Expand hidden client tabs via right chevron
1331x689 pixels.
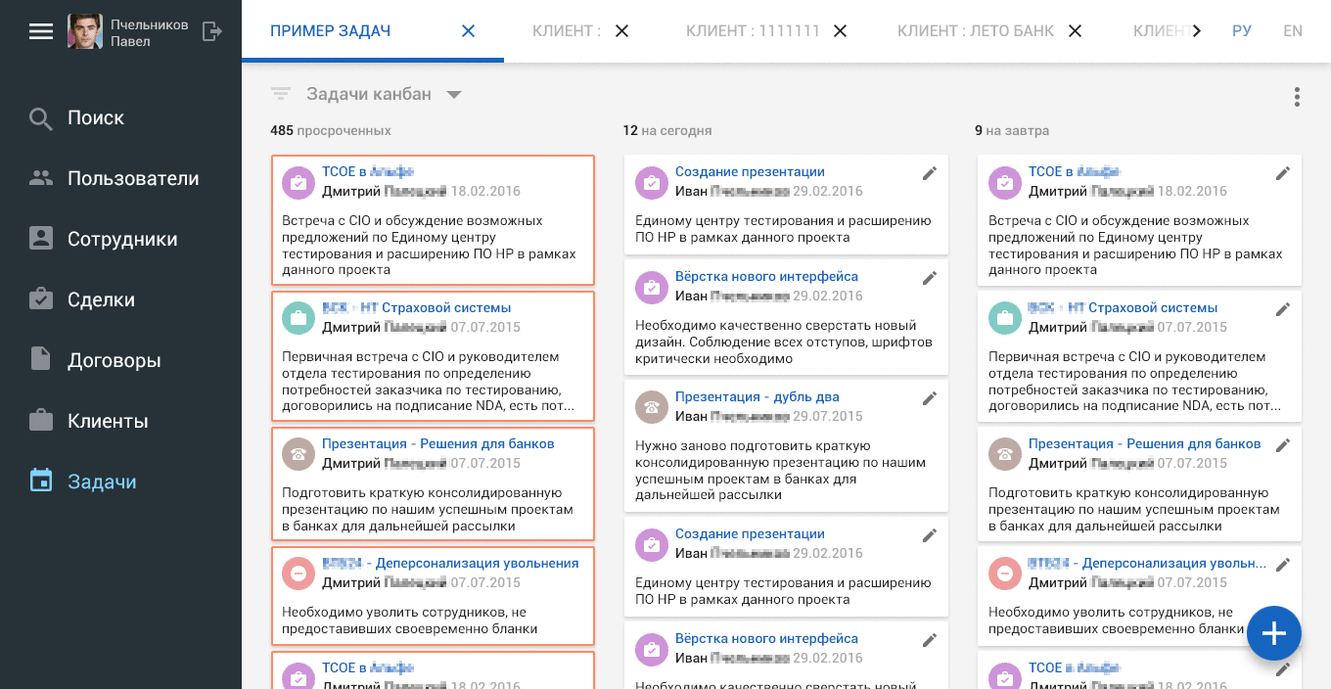point(1196,30)
